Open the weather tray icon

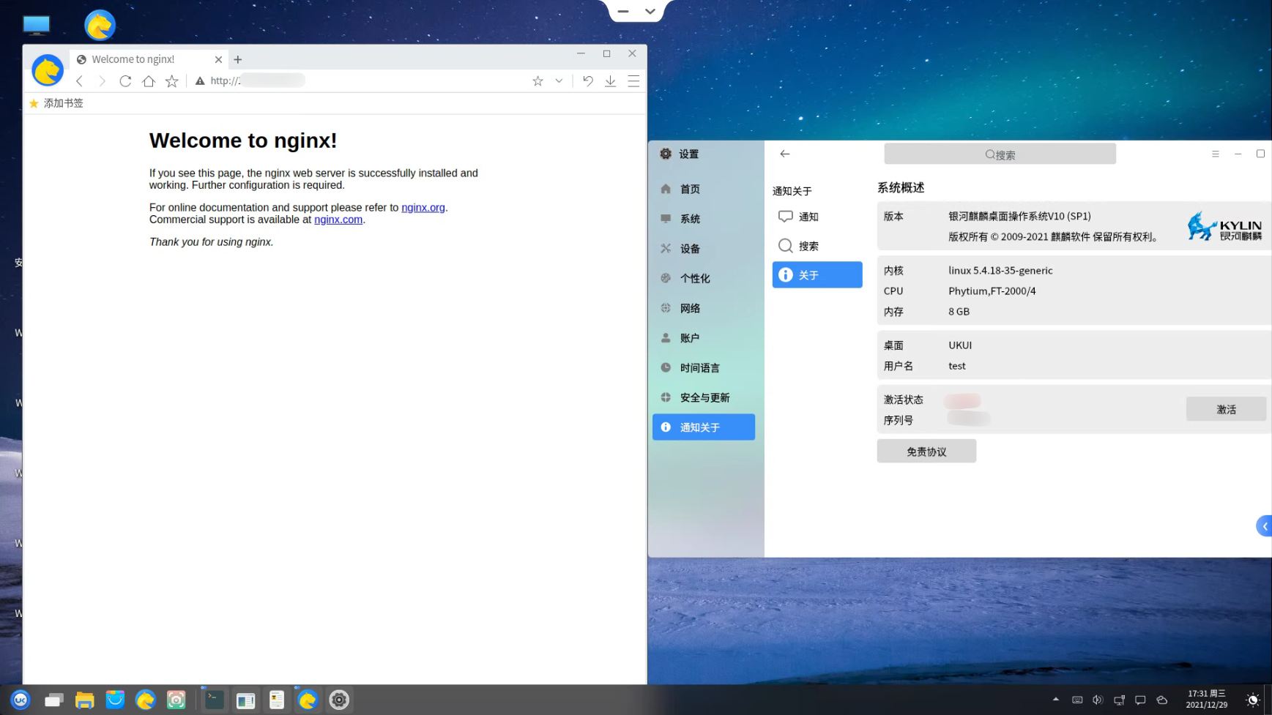[1162, 700]
